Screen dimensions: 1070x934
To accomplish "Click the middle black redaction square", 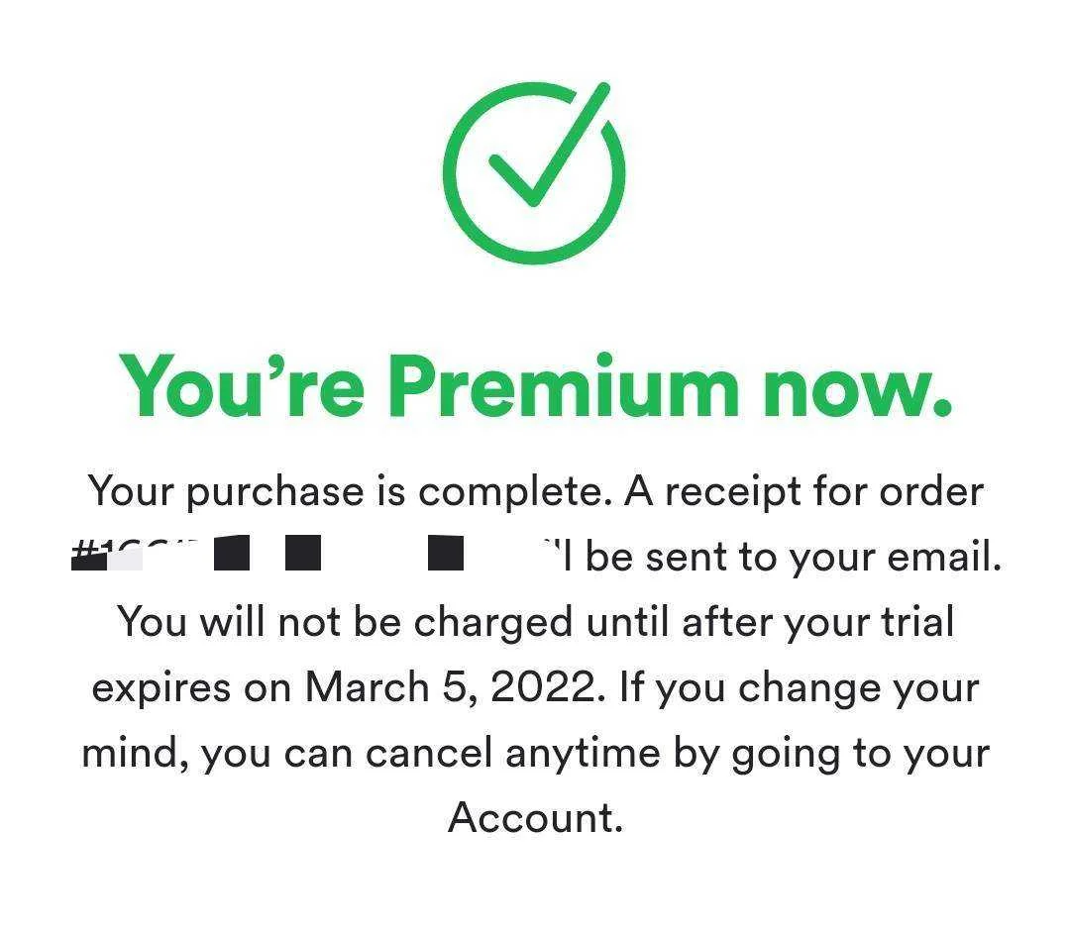I will pyautogui.click(x=303, y=554).
